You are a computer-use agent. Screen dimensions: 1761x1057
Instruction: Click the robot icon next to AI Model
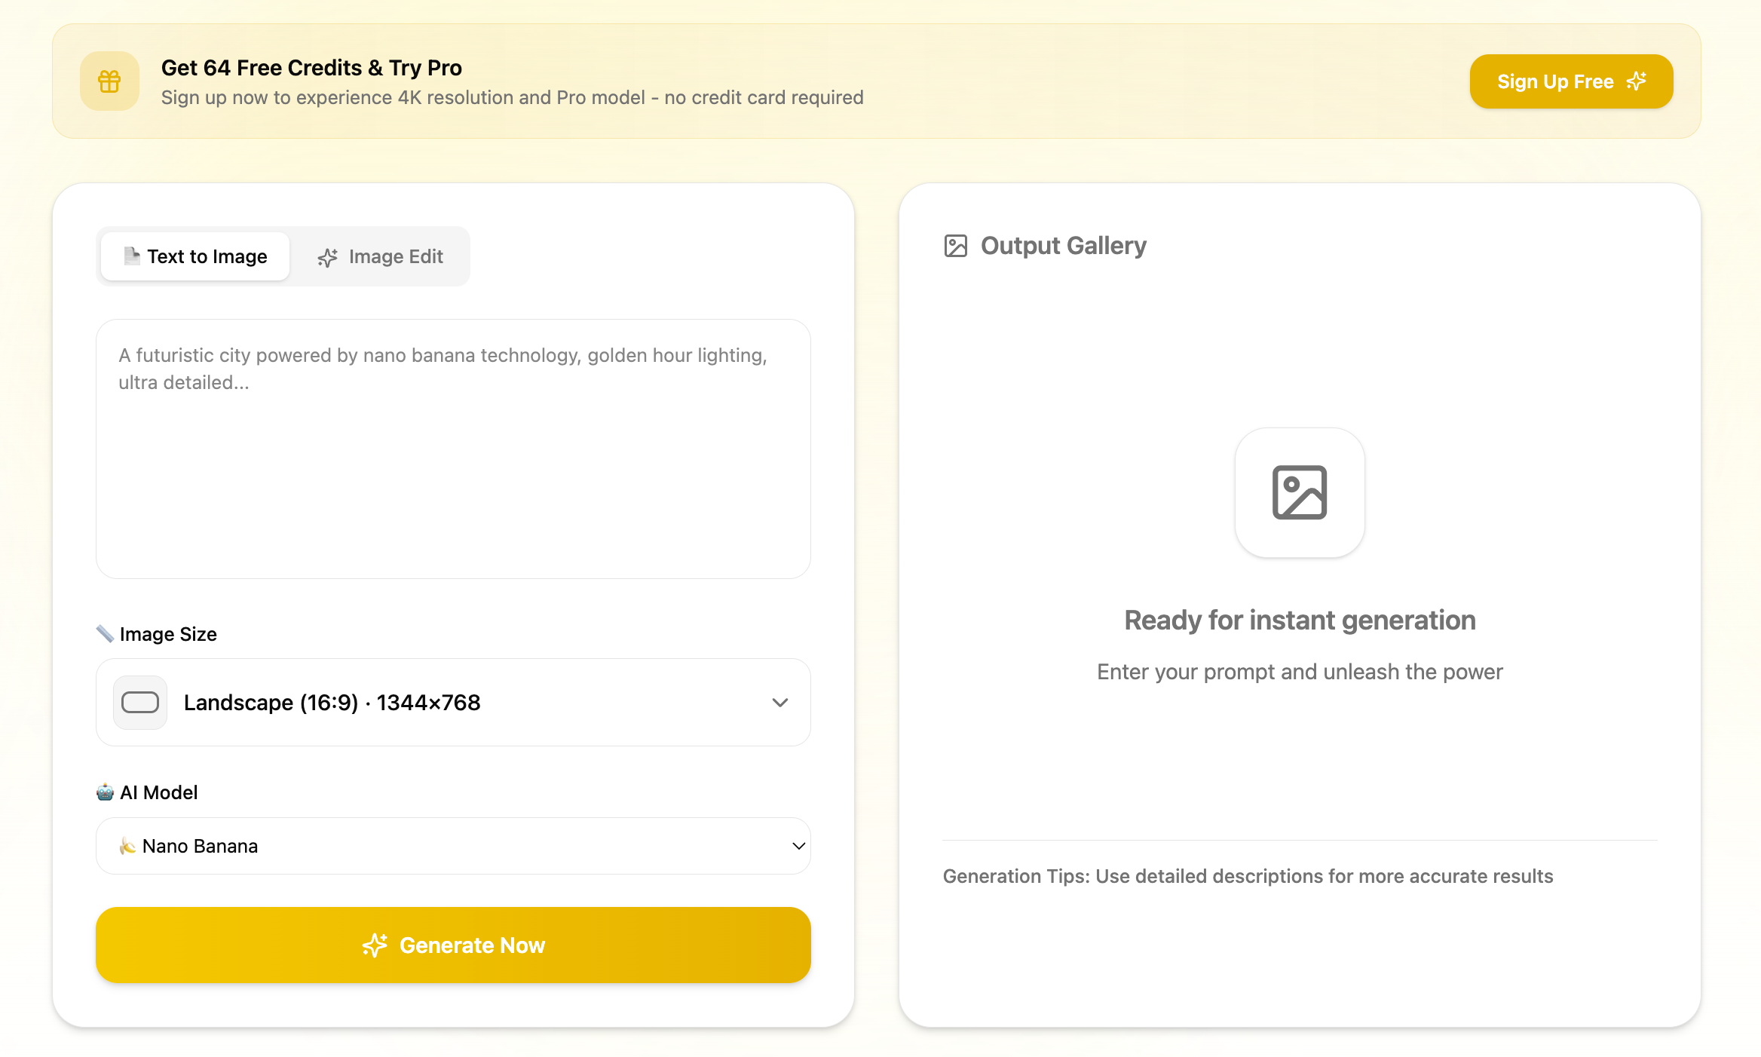[105, 792]
